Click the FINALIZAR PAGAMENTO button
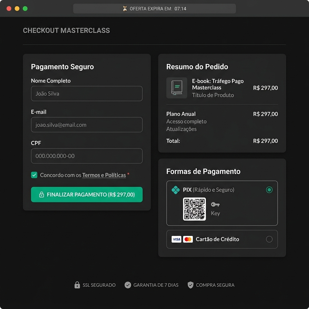Image resolution: width=309 pixels, height=309 pixels. pos(87,195)
